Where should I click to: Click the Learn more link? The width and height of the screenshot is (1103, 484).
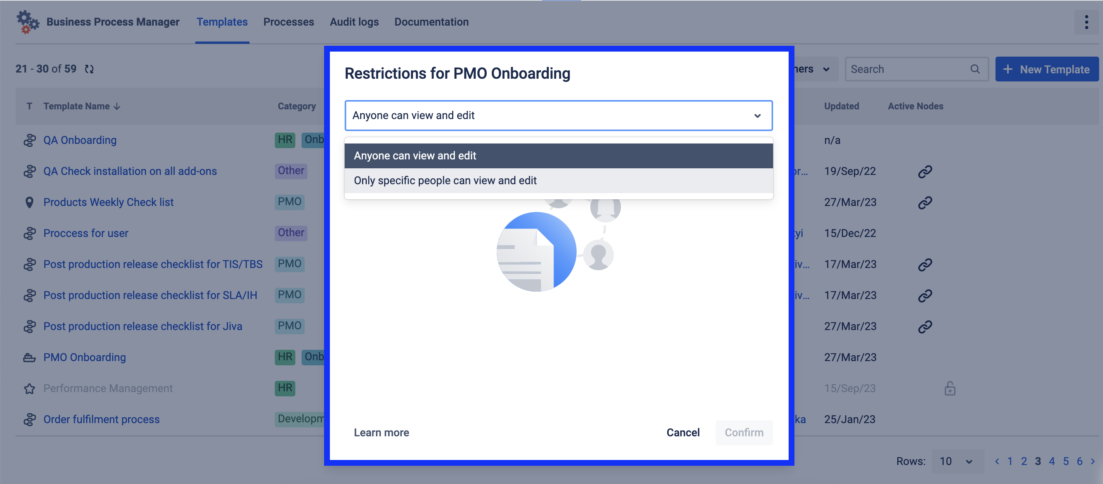coord(381,432)
